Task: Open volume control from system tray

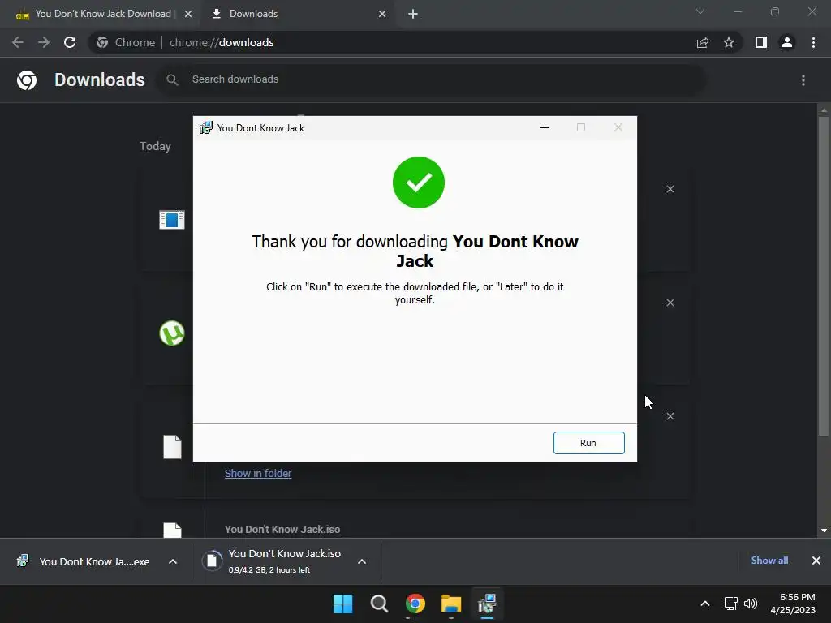Action: (x=751, y=604)
